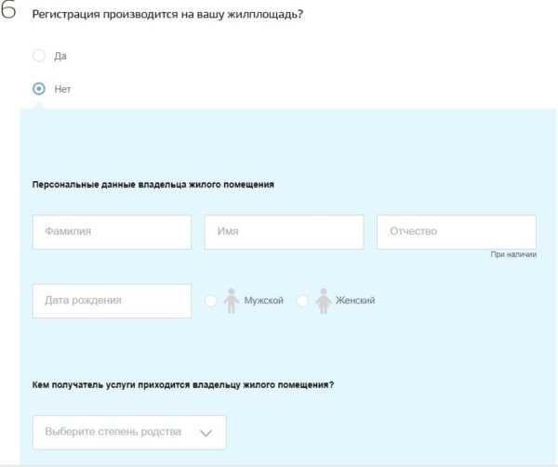This screenshot has width=558, height=467.
Task: Click the Дата рождения date field
Action: (112, 301)
